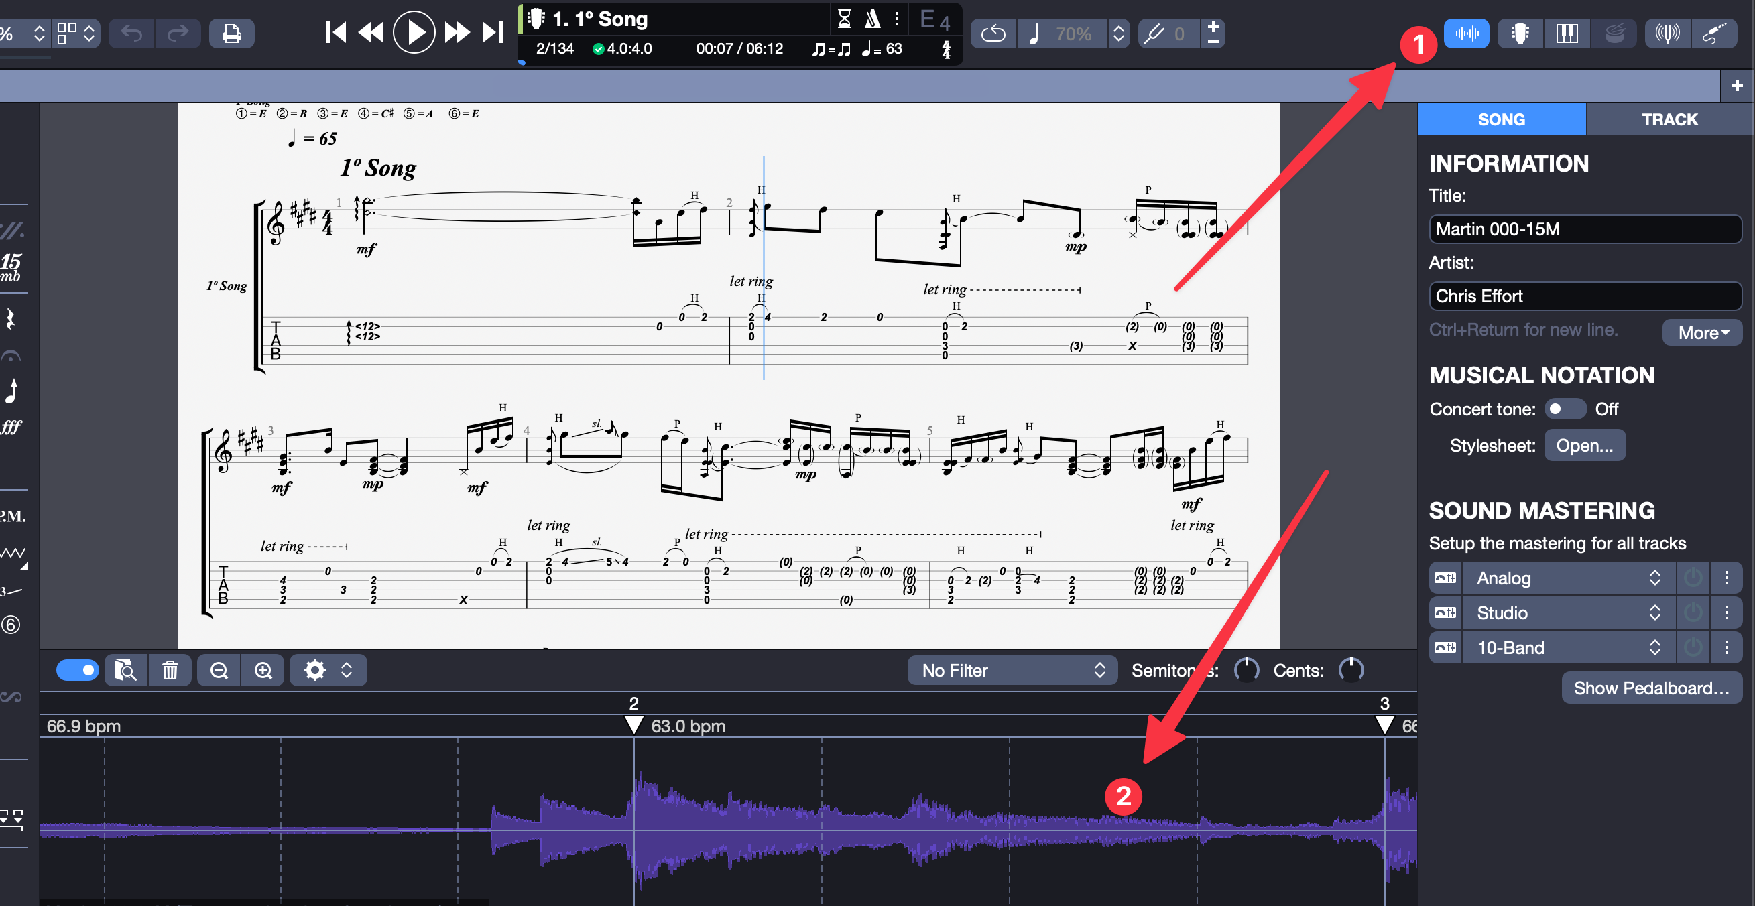Open the waveform settings gear options
1755x906 pixels.
315,669
